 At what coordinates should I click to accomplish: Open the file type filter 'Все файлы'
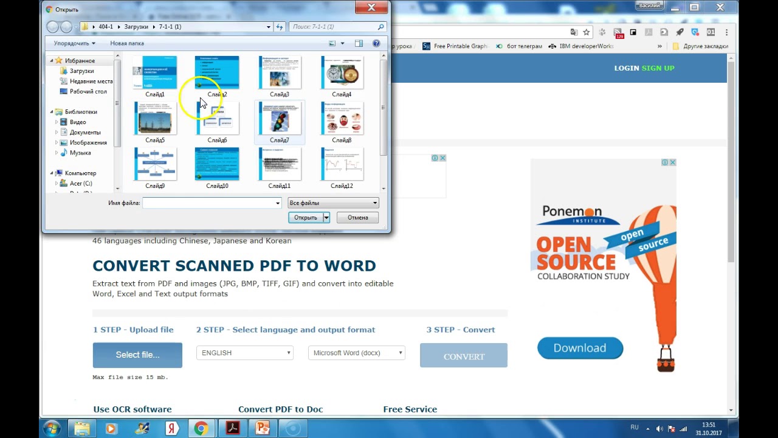[x=333, y=203]
